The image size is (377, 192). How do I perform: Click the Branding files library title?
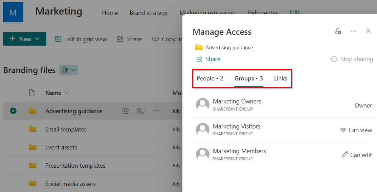[x=29, y=70]
